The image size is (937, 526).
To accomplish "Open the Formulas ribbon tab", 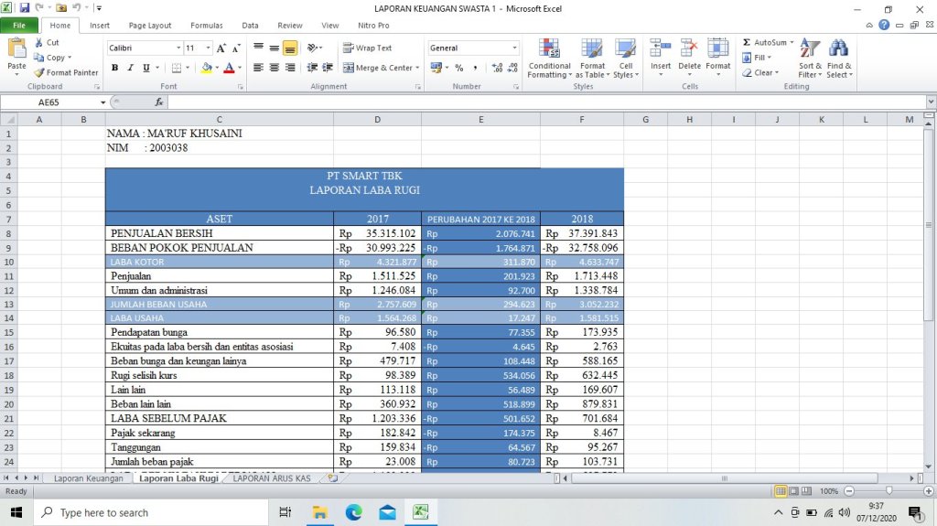I will click(206, 26).
